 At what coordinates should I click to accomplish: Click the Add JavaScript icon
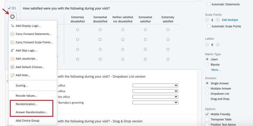[13, 59]
